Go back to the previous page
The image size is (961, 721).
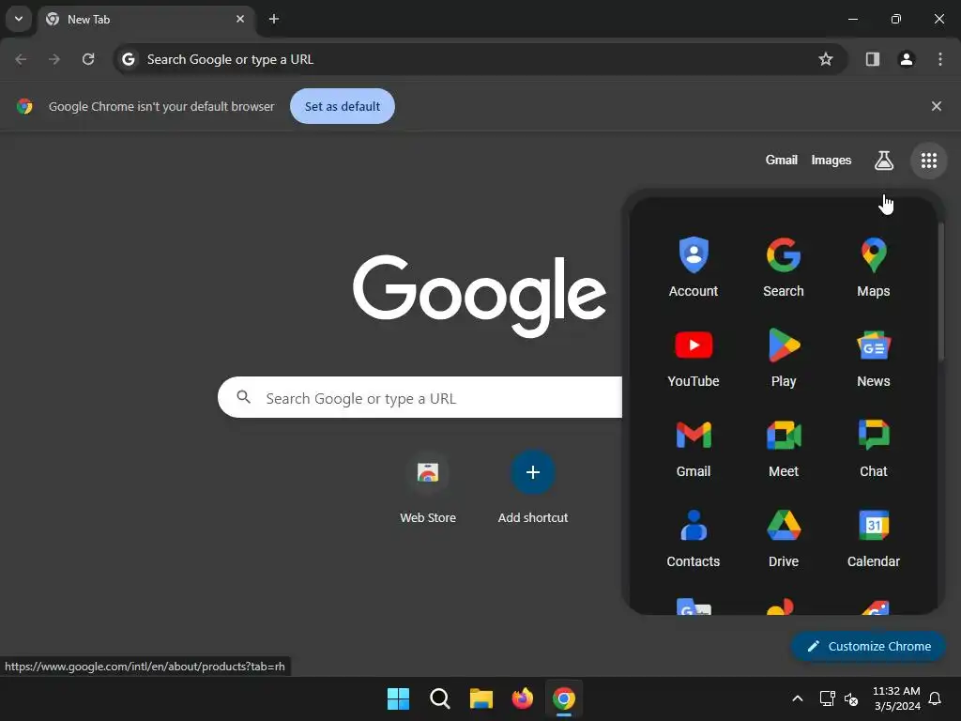(x=21, y=59)
